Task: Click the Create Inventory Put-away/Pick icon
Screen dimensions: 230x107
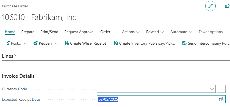Action: (x=116, y=43)
